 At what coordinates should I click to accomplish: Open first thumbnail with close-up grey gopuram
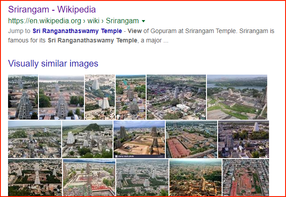tap(23, 97)
